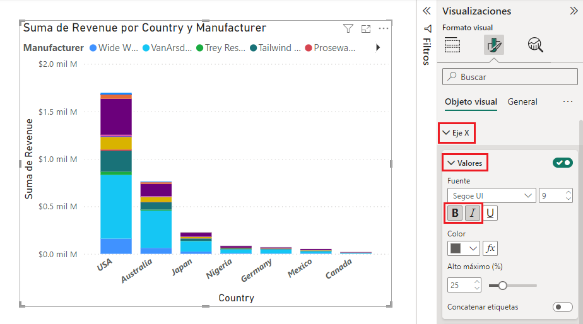This screenshot has width=583, height=324.
Task: Select the Japan stacked bar
Action: point(196,243)
